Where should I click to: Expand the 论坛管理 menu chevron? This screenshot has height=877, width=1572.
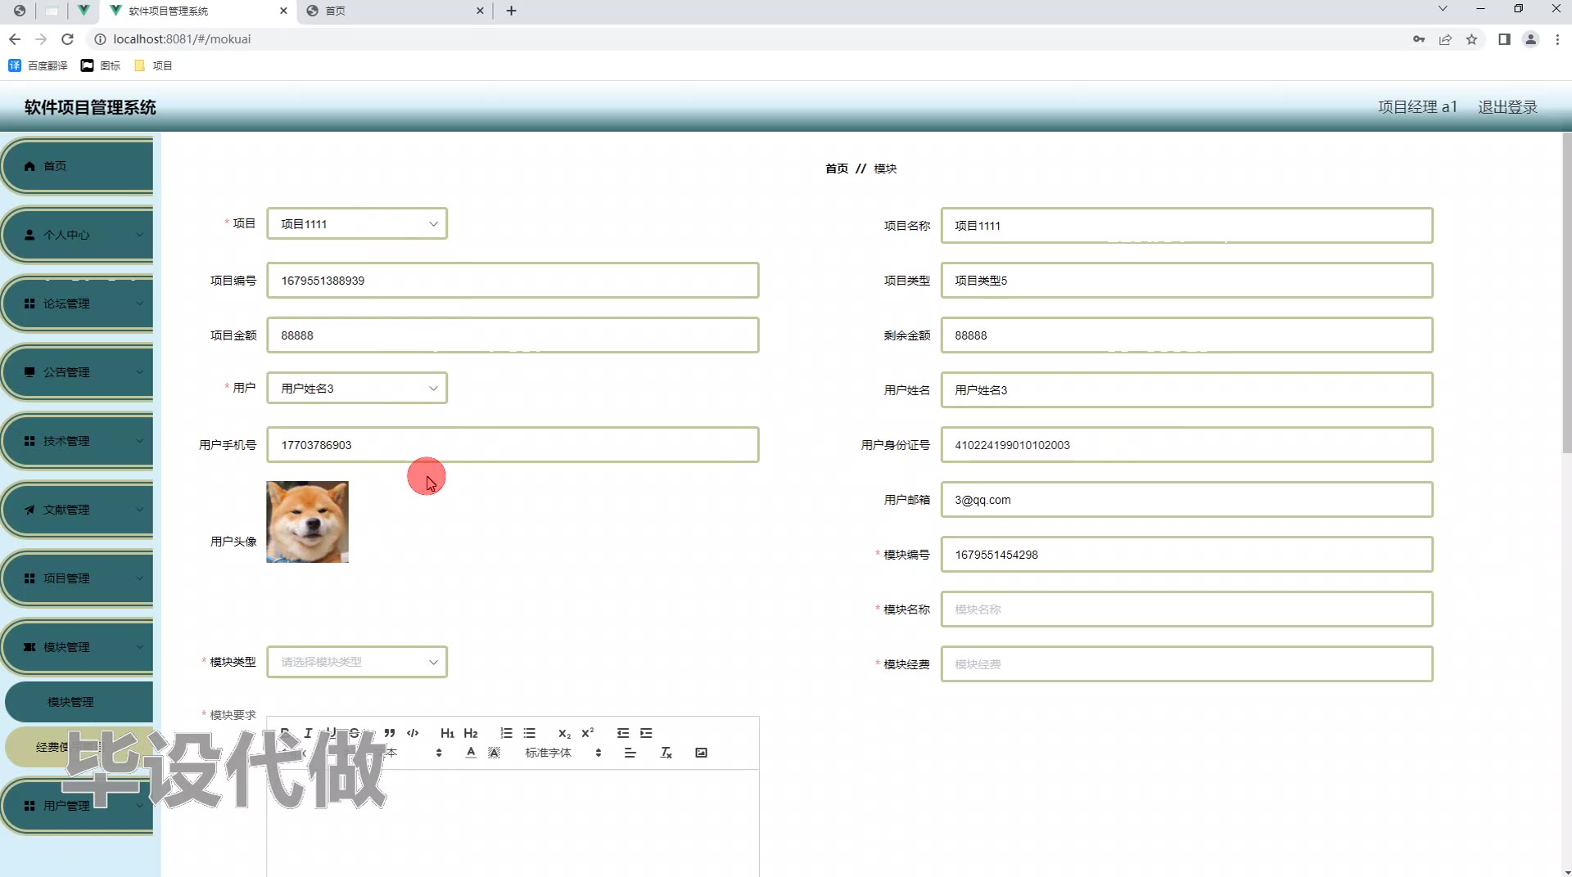click(139, 304)
